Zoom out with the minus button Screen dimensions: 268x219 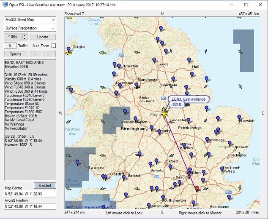(49, 54)
